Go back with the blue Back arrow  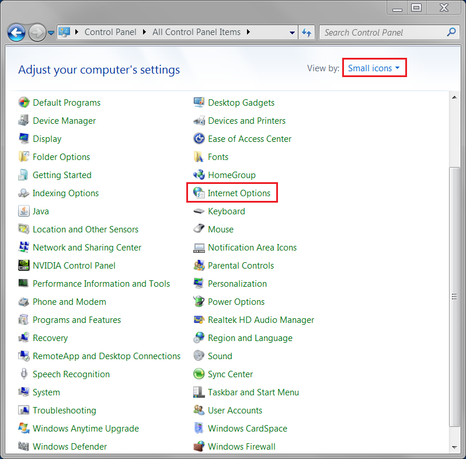(16, 32)
